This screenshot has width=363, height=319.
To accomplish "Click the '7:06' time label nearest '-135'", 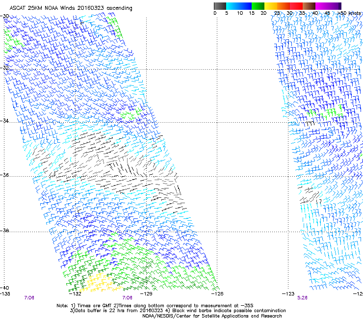I will [29, 298].
